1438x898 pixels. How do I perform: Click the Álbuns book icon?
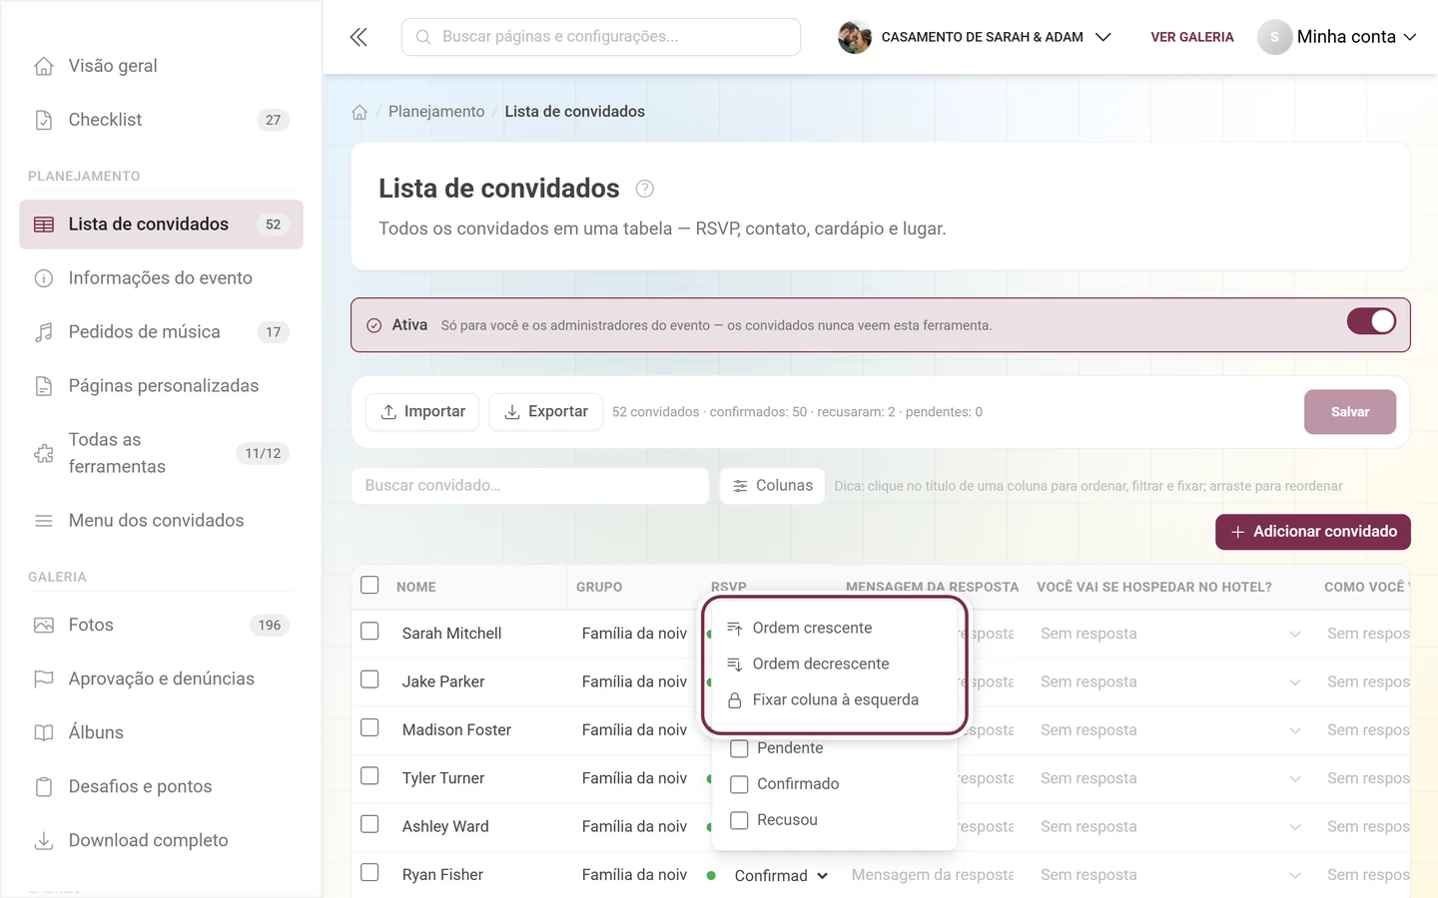coord(44,733)
